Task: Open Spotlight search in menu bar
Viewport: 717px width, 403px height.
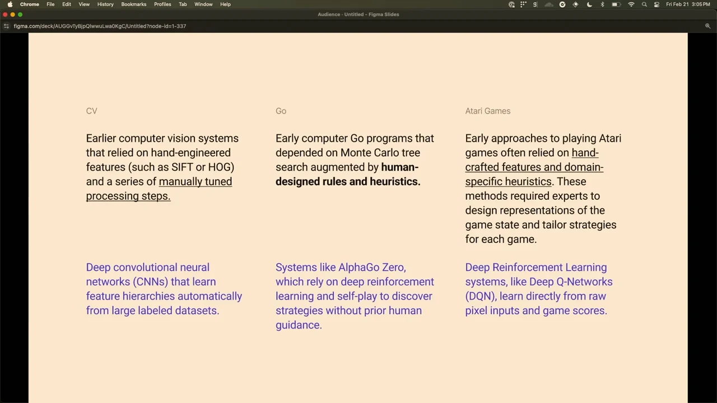Action: (644, 4)
